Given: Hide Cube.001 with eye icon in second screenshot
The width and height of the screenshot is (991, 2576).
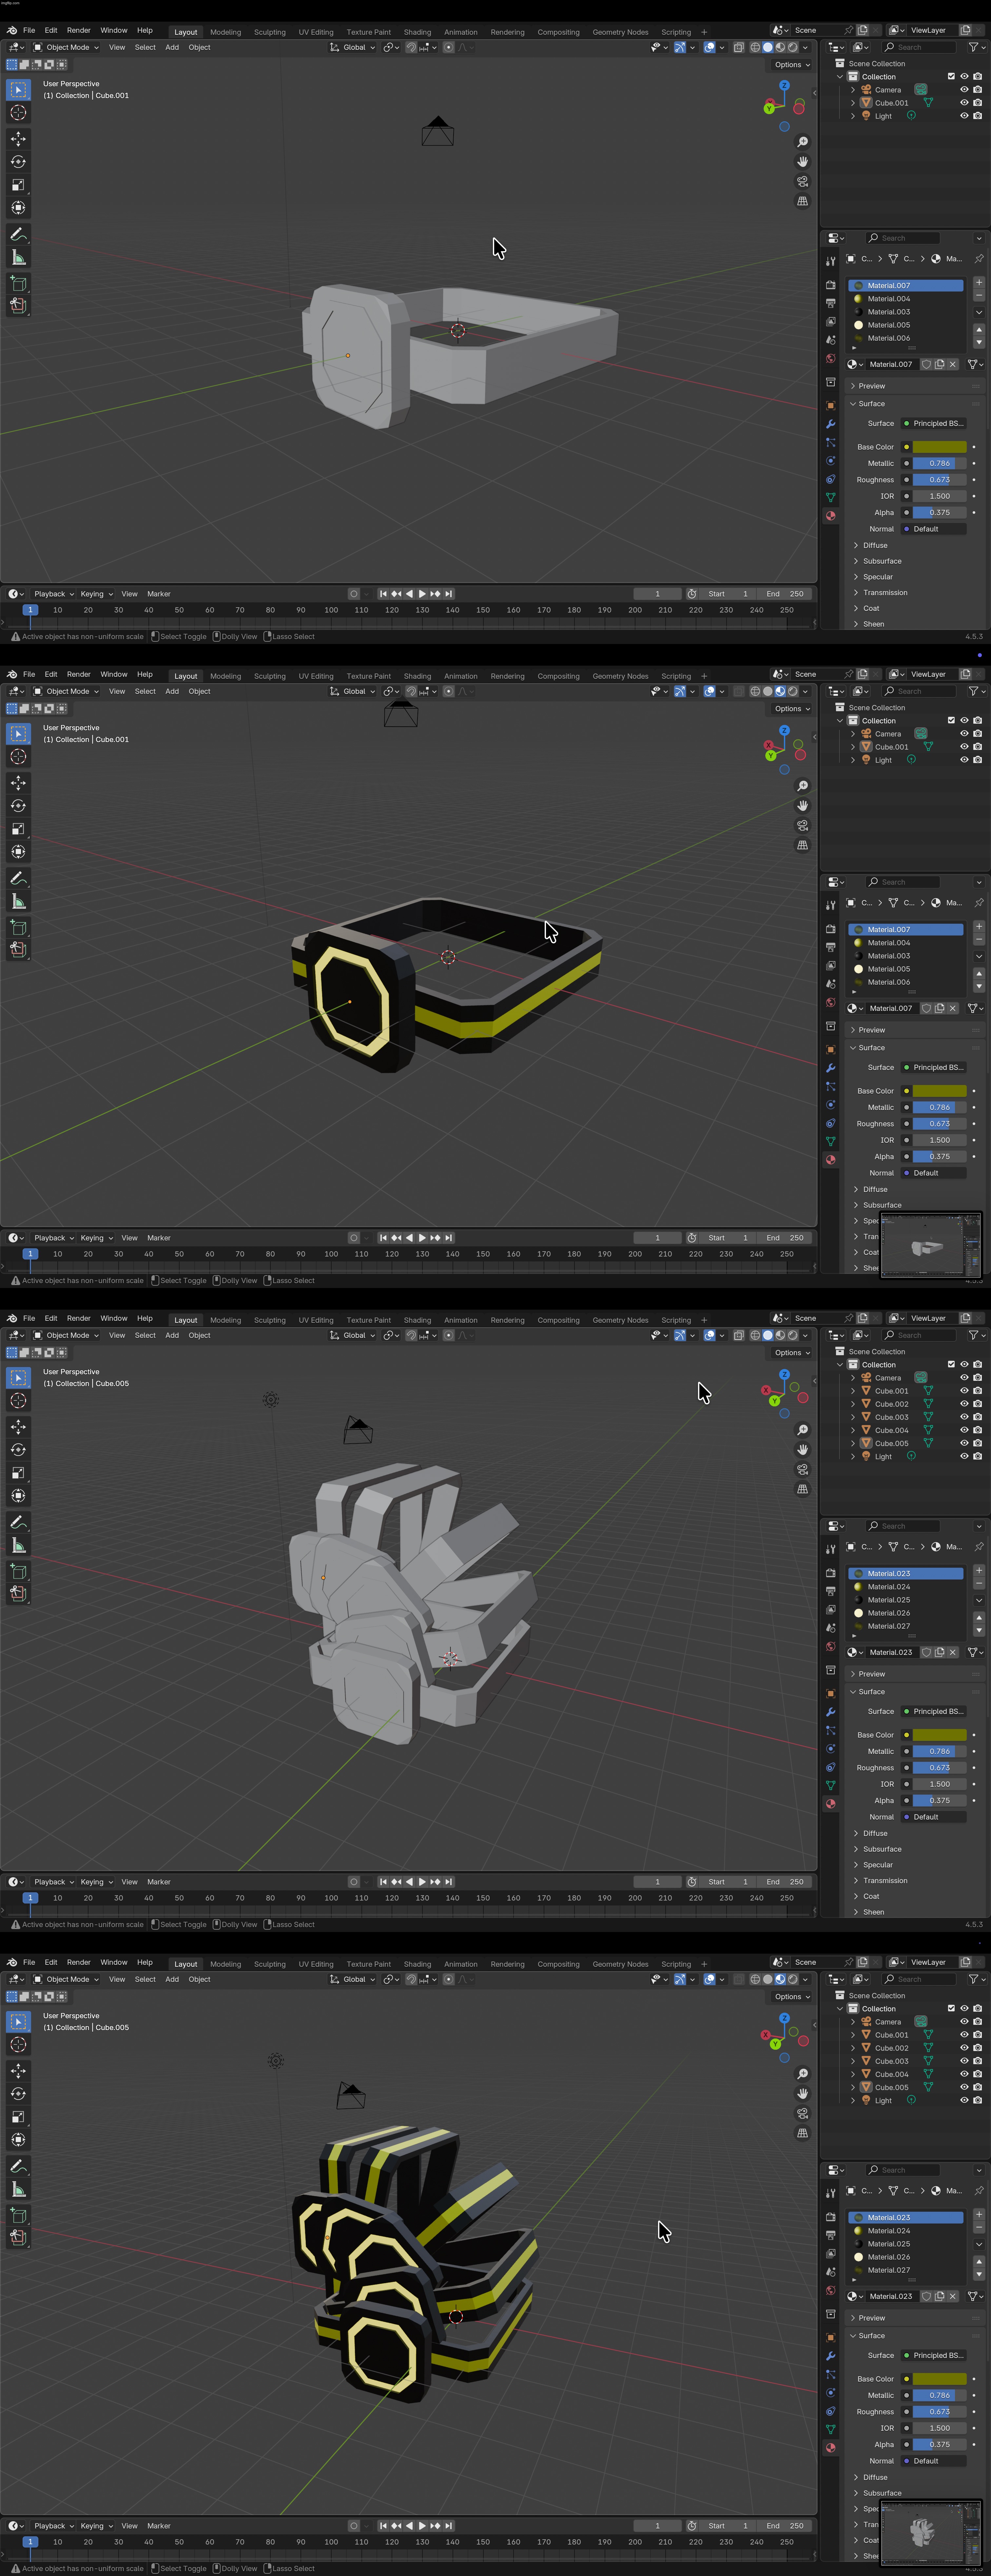Looking at the screenshot, I should tap(964, 747).
